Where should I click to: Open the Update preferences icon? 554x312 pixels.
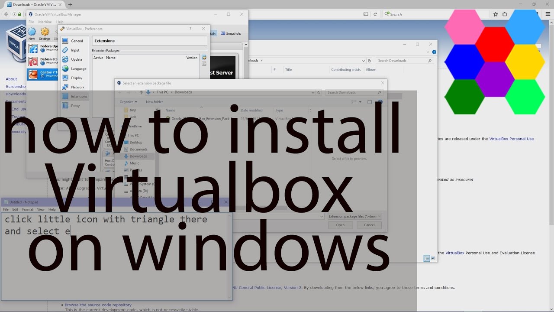click(x=65, y=59)
